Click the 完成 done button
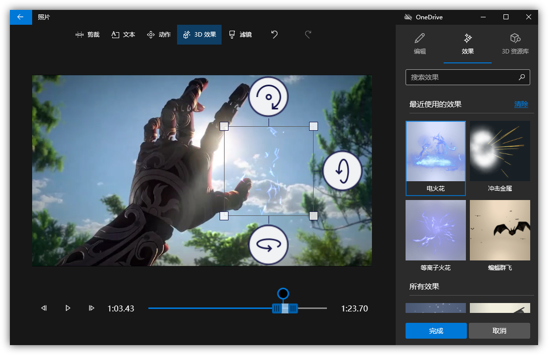Image resolution: width=548 pixels, height=355 pixels. [436, 331]
